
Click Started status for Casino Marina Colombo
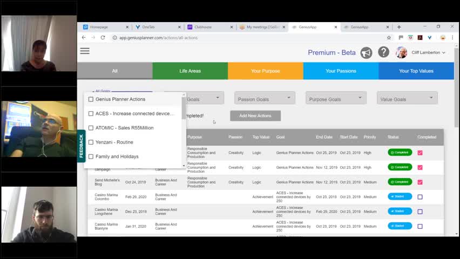tap(400, 196)
